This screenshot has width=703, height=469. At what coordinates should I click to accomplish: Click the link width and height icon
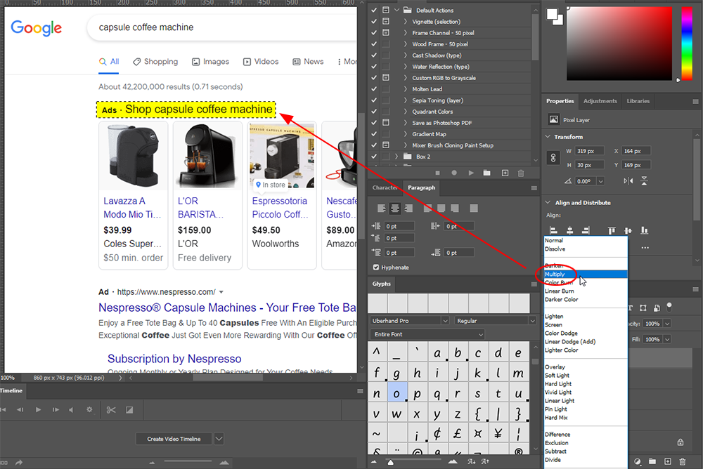point(553,158)
